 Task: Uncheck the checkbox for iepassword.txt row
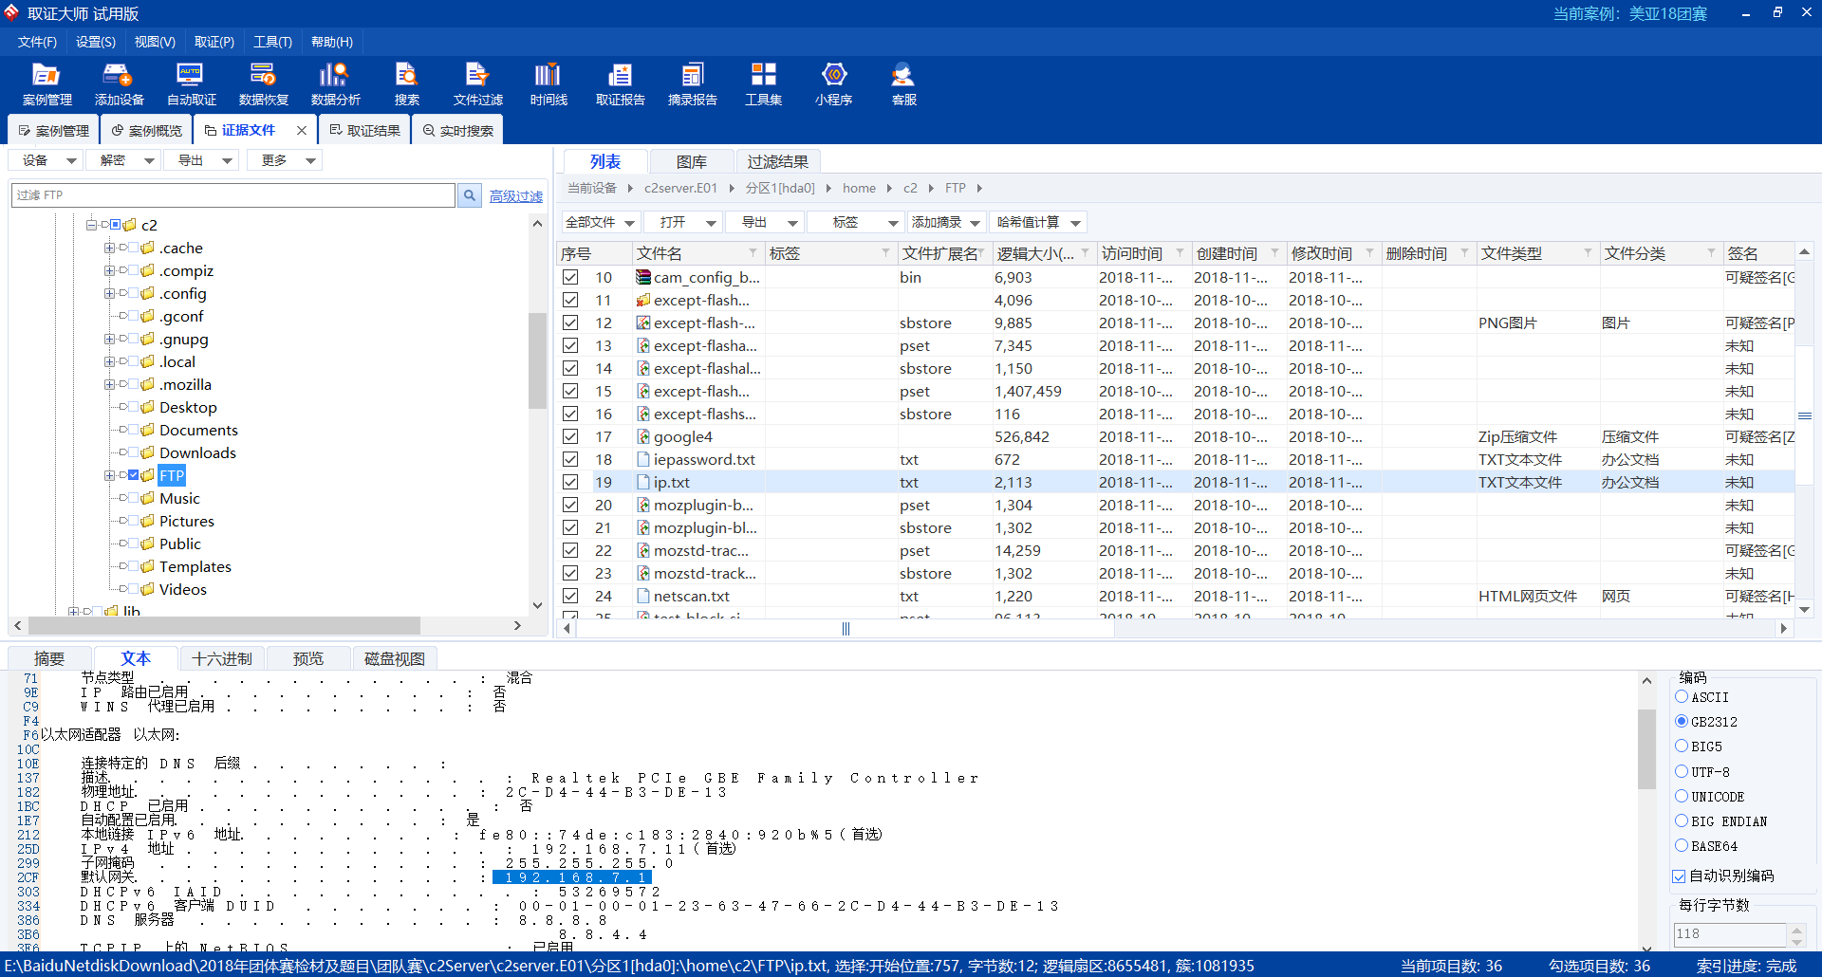[570, 459]
